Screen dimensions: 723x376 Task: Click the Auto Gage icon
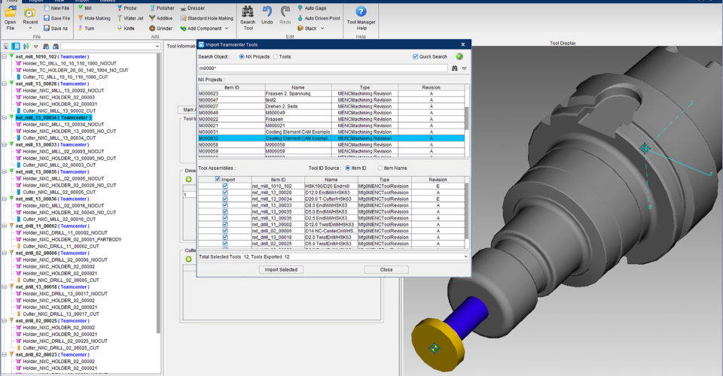(300, 8)
